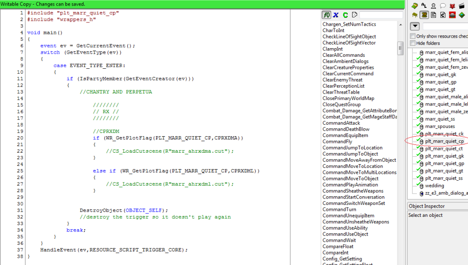Select marr_spouses in the resource tree
Image resolution: width=468 pixels, height=265 pixels.
[440, 127]
